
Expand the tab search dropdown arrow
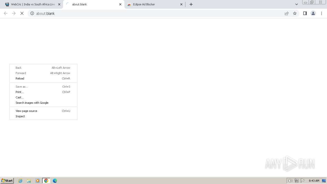pos(297,4)
